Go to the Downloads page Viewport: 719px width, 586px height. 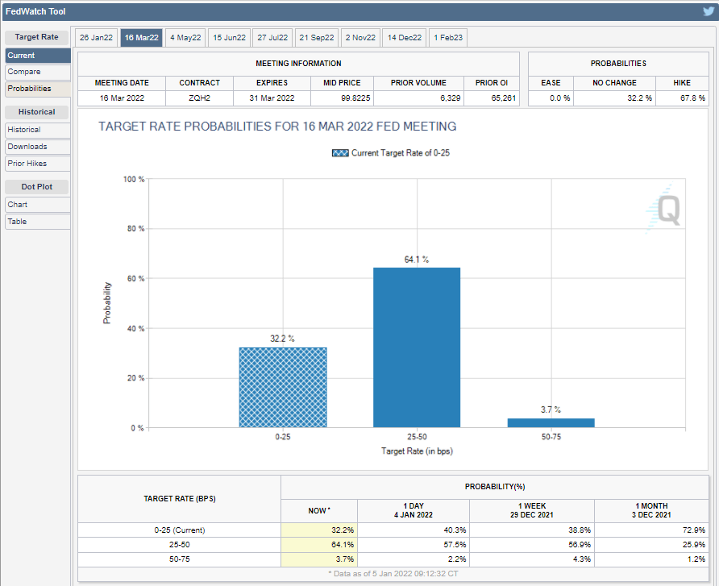point(37,147)
